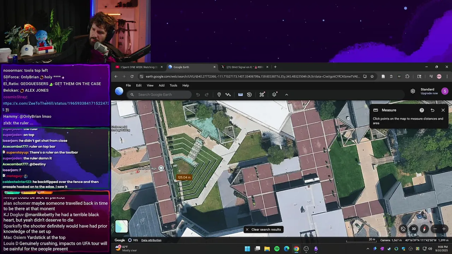
Task: Toggle the Measure ruler tool in toolbar
Action: click(240, 95)
